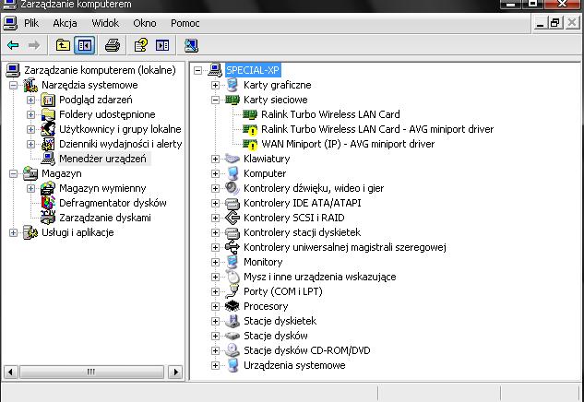The height and width of the screenshot is (402, 584).
Task: Select Kontrolery IDE ATA/ATAPI category
Action: 302,203
